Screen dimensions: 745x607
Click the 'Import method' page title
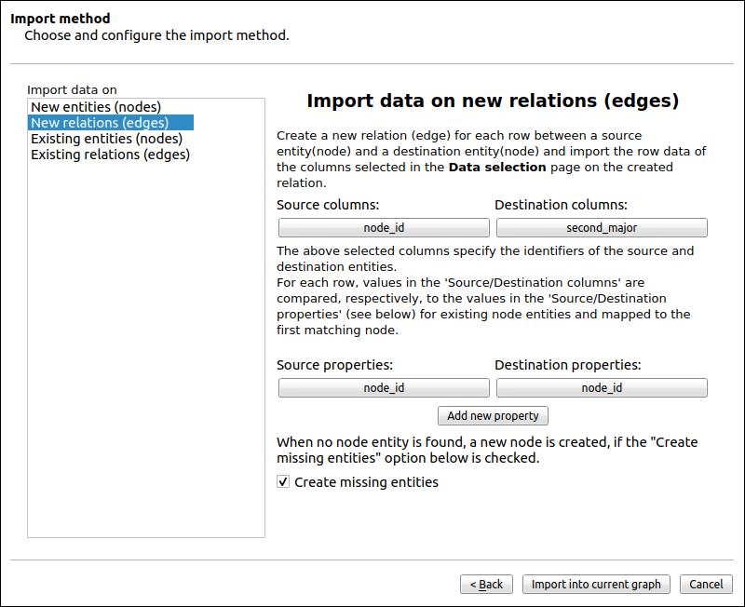60,19
